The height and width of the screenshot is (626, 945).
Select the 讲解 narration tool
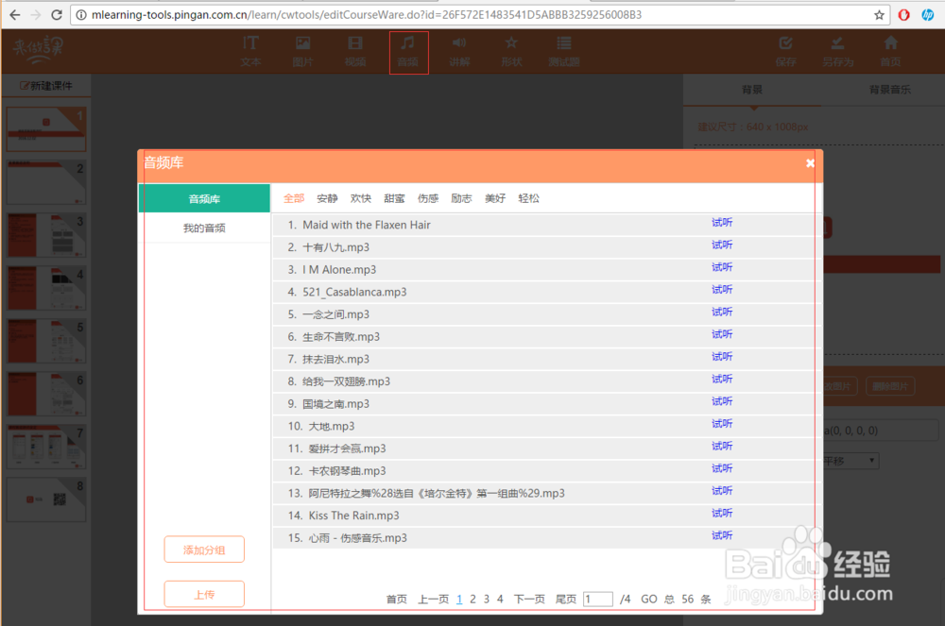coord(460,51)
